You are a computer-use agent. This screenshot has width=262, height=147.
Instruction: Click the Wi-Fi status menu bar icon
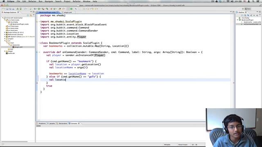[228, 1]
